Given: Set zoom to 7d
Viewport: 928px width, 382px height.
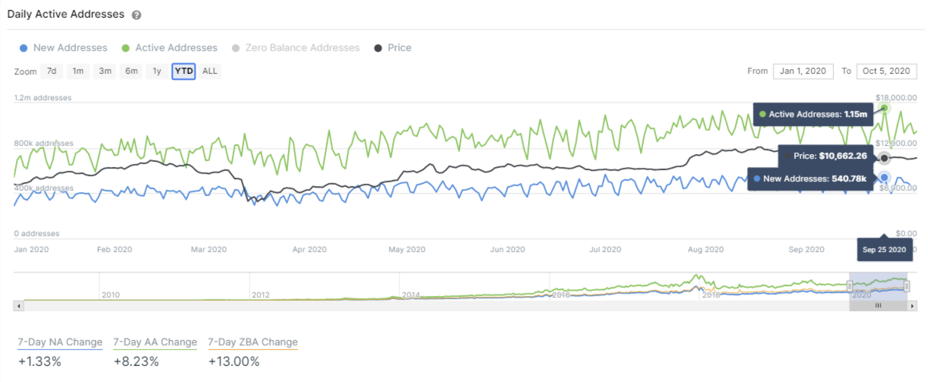Looking at the screenshot, I should click(52, 71).
